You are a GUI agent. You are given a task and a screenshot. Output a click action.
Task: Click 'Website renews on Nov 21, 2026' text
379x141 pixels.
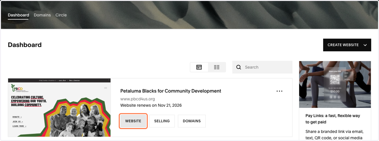click(151, 105)
